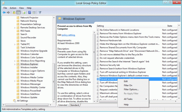Switch to the Extended tab
The image size is (182, 112).
tap(63, 105)
